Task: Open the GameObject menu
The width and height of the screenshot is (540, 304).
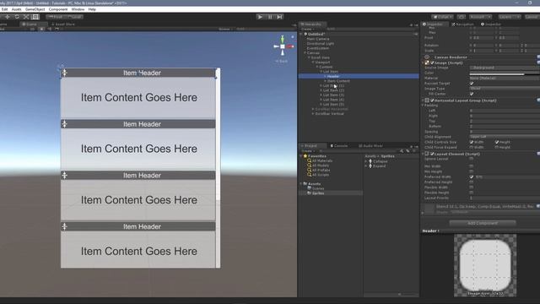Action: tap(35, 9)
